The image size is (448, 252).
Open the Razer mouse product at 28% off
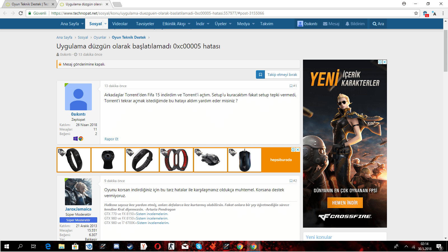click(245, 160)
